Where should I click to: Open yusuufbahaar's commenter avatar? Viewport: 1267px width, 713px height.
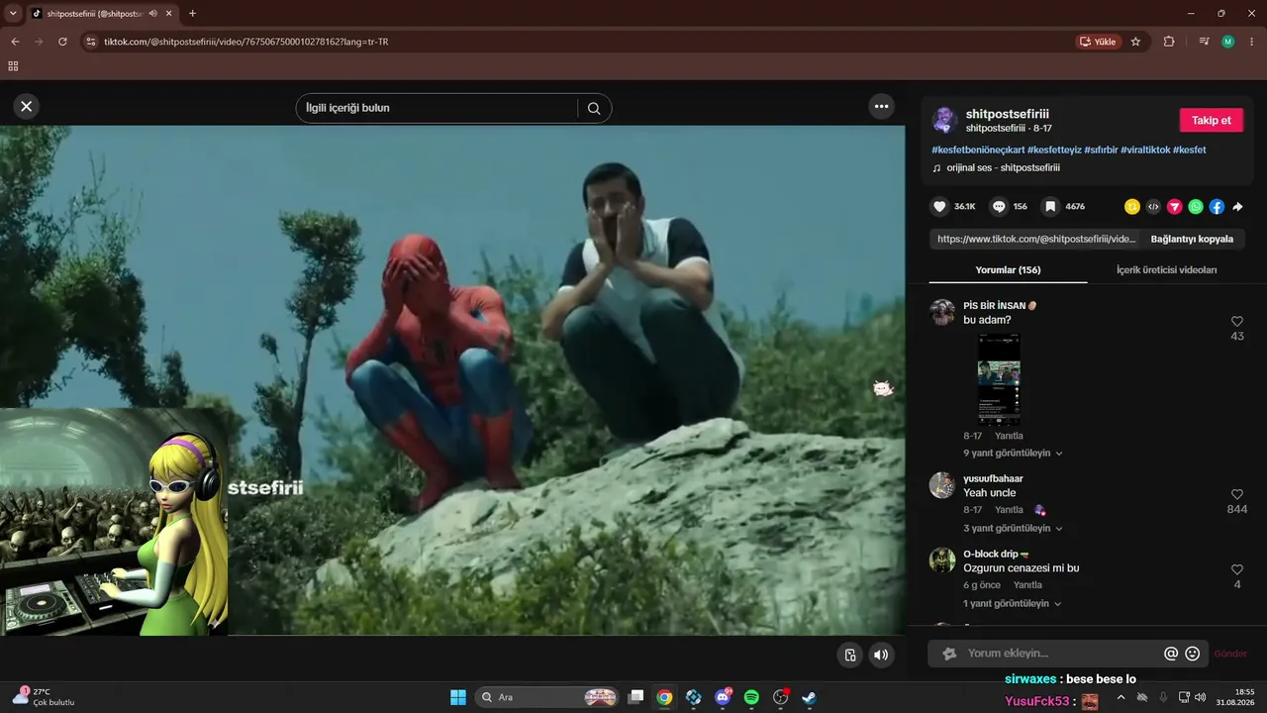coord(942,485)
